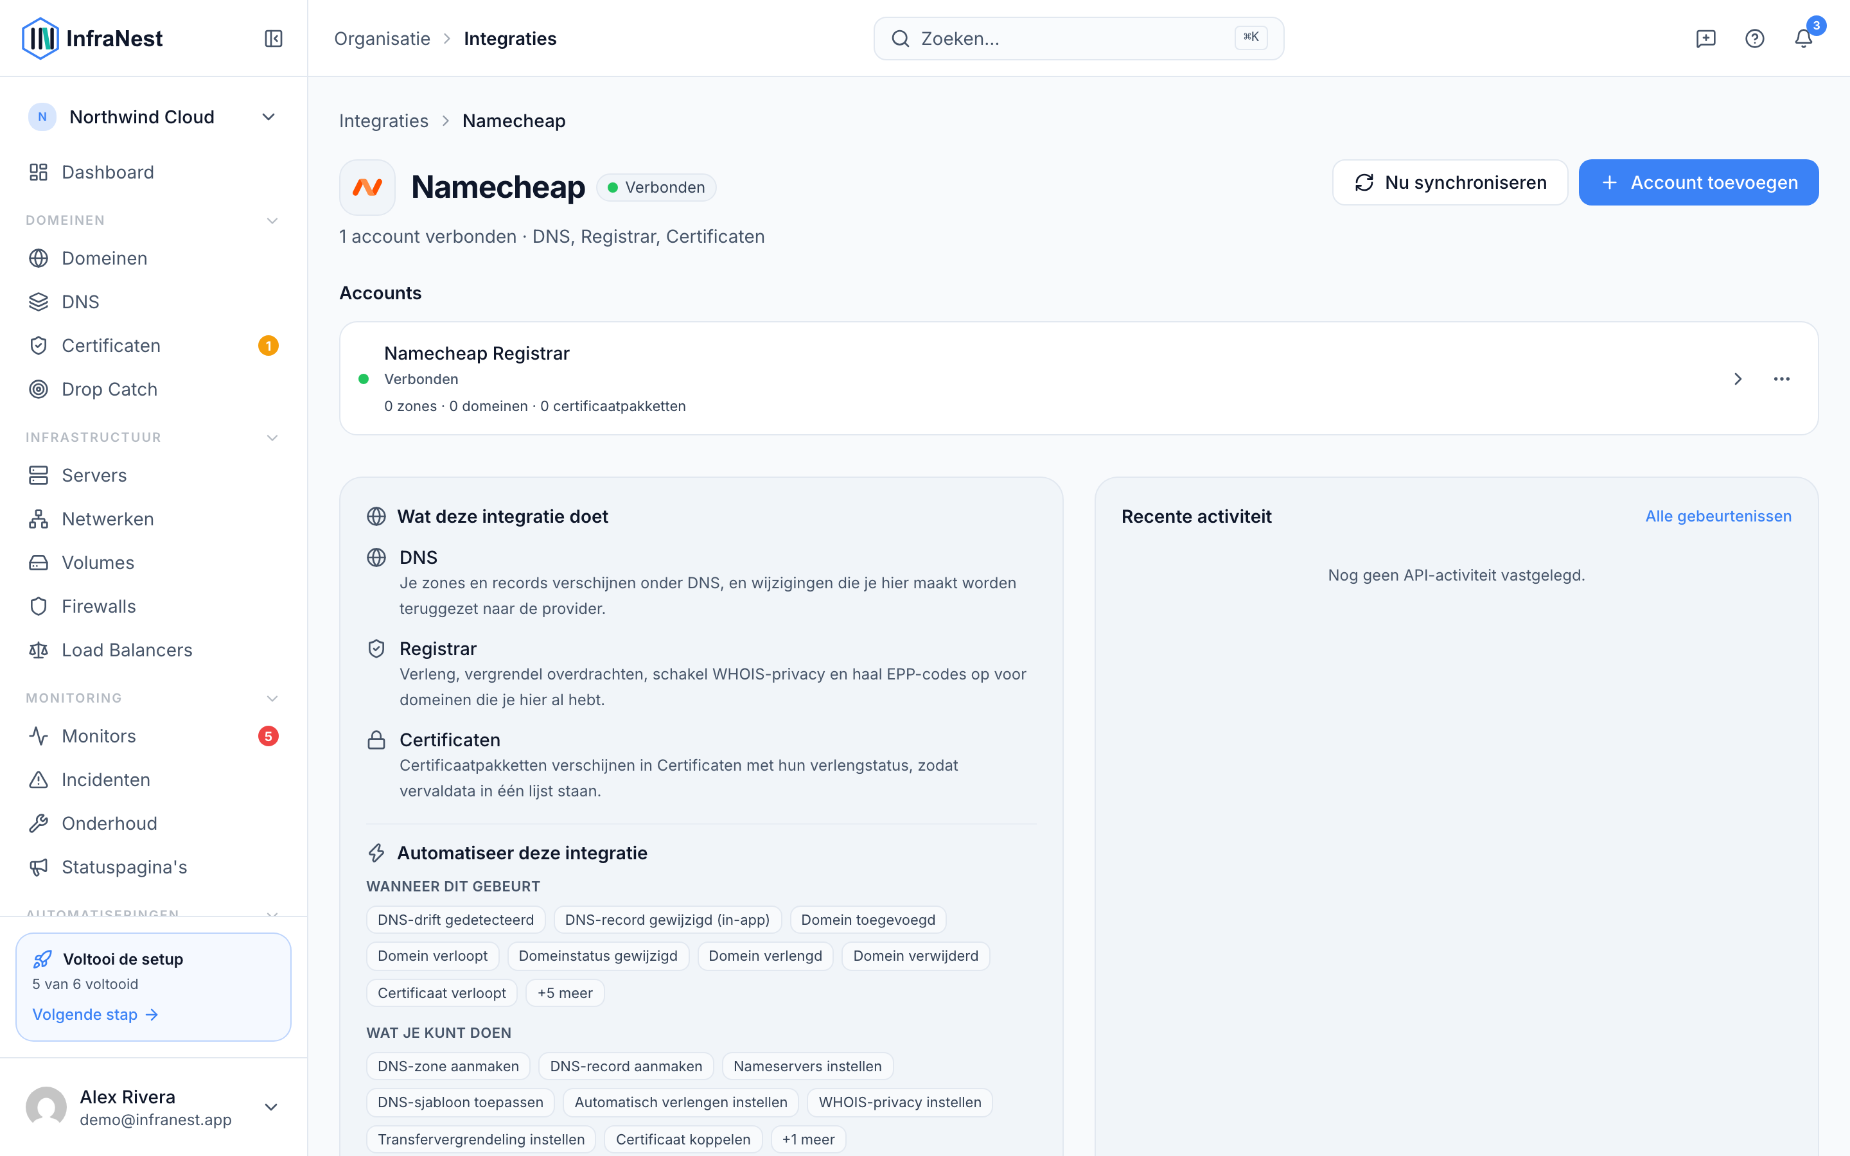The width and height of the screenshot is (1850, 1156).
Task: Open the feedback message icon
Action: (1705, 39)
